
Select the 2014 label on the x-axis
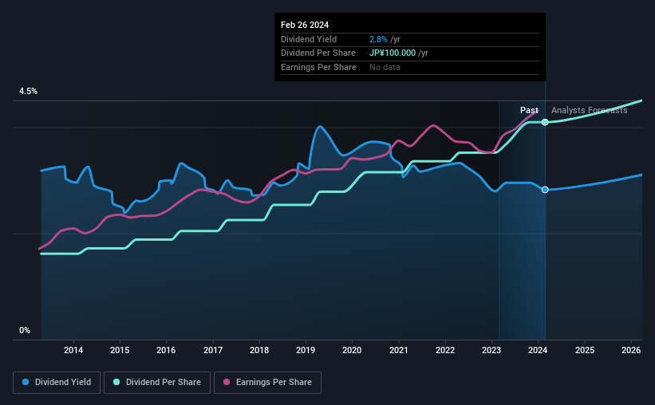[73, 350]
